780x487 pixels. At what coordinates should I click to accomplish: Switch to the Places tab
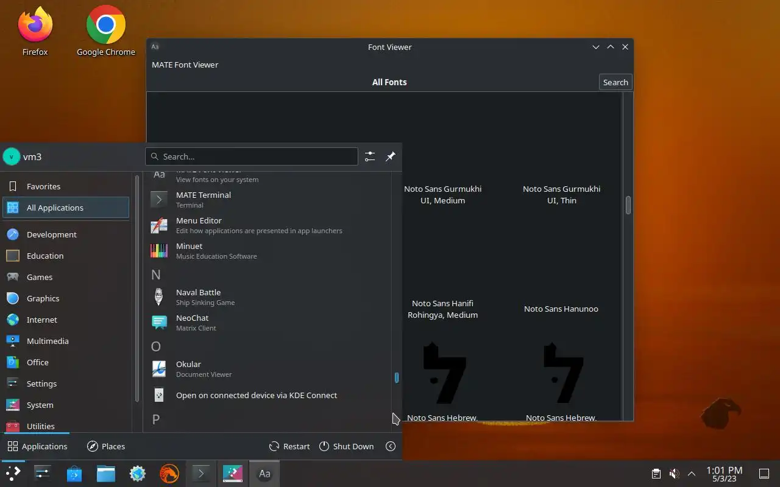[106, 446]
